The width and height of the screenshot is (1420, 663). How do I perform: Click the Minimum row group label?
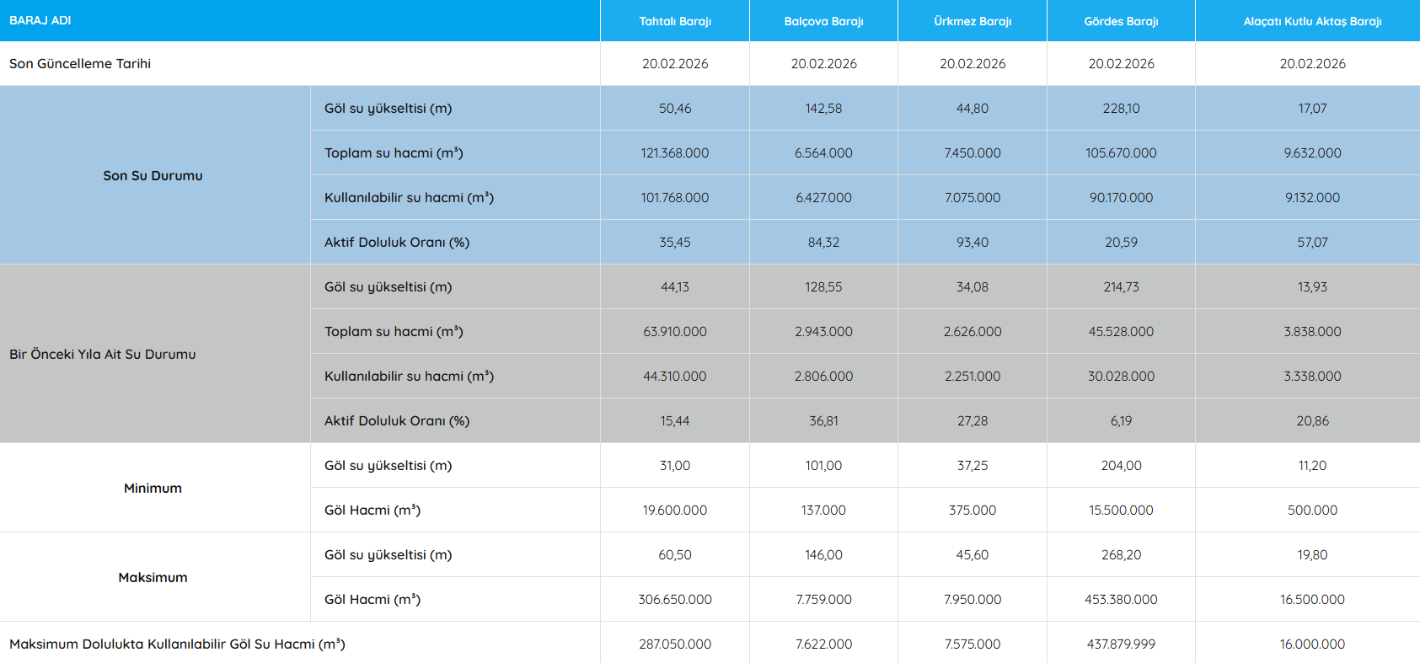[153, 488]
